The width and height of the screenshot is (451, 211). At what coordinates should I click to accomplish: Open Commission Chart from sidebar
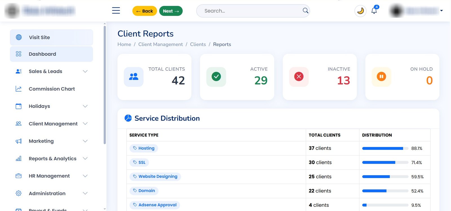pyautogui.click(x=52, y=89)
